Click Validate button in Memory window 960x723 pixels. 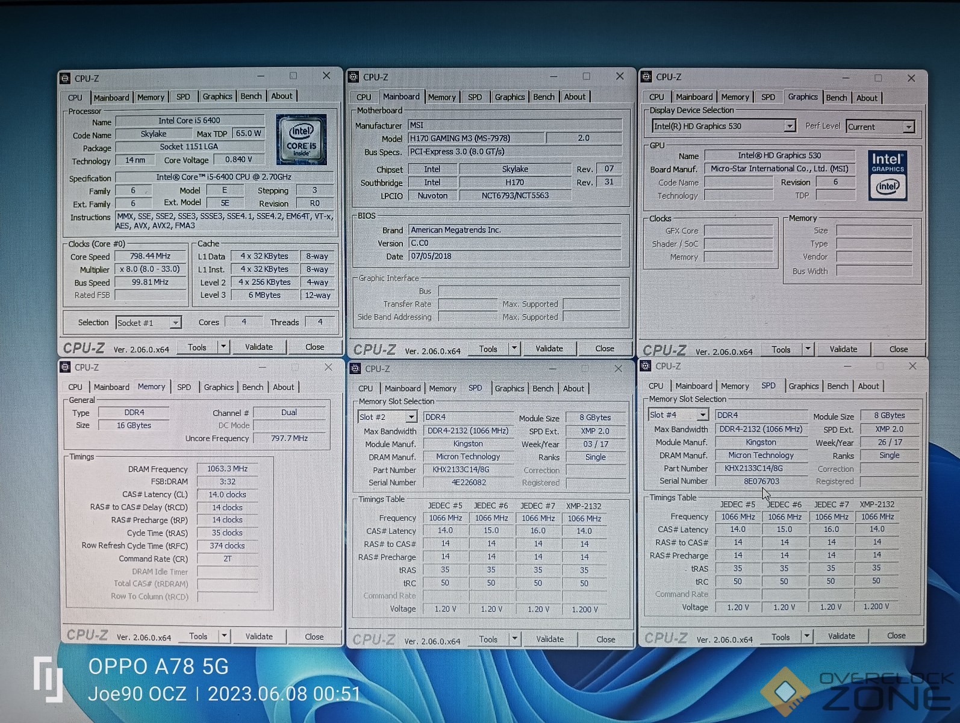[259, 636]
